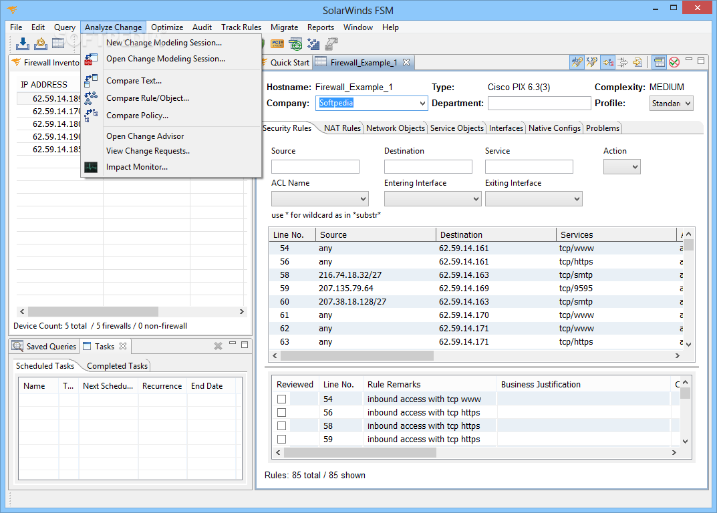Switch to the Completed Tasks tab
Viewport: 717px width, 513px height.
[x=117, y=366]
